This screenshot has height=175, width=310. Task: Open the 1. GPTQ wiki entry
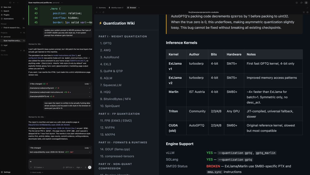pos(106,43)
